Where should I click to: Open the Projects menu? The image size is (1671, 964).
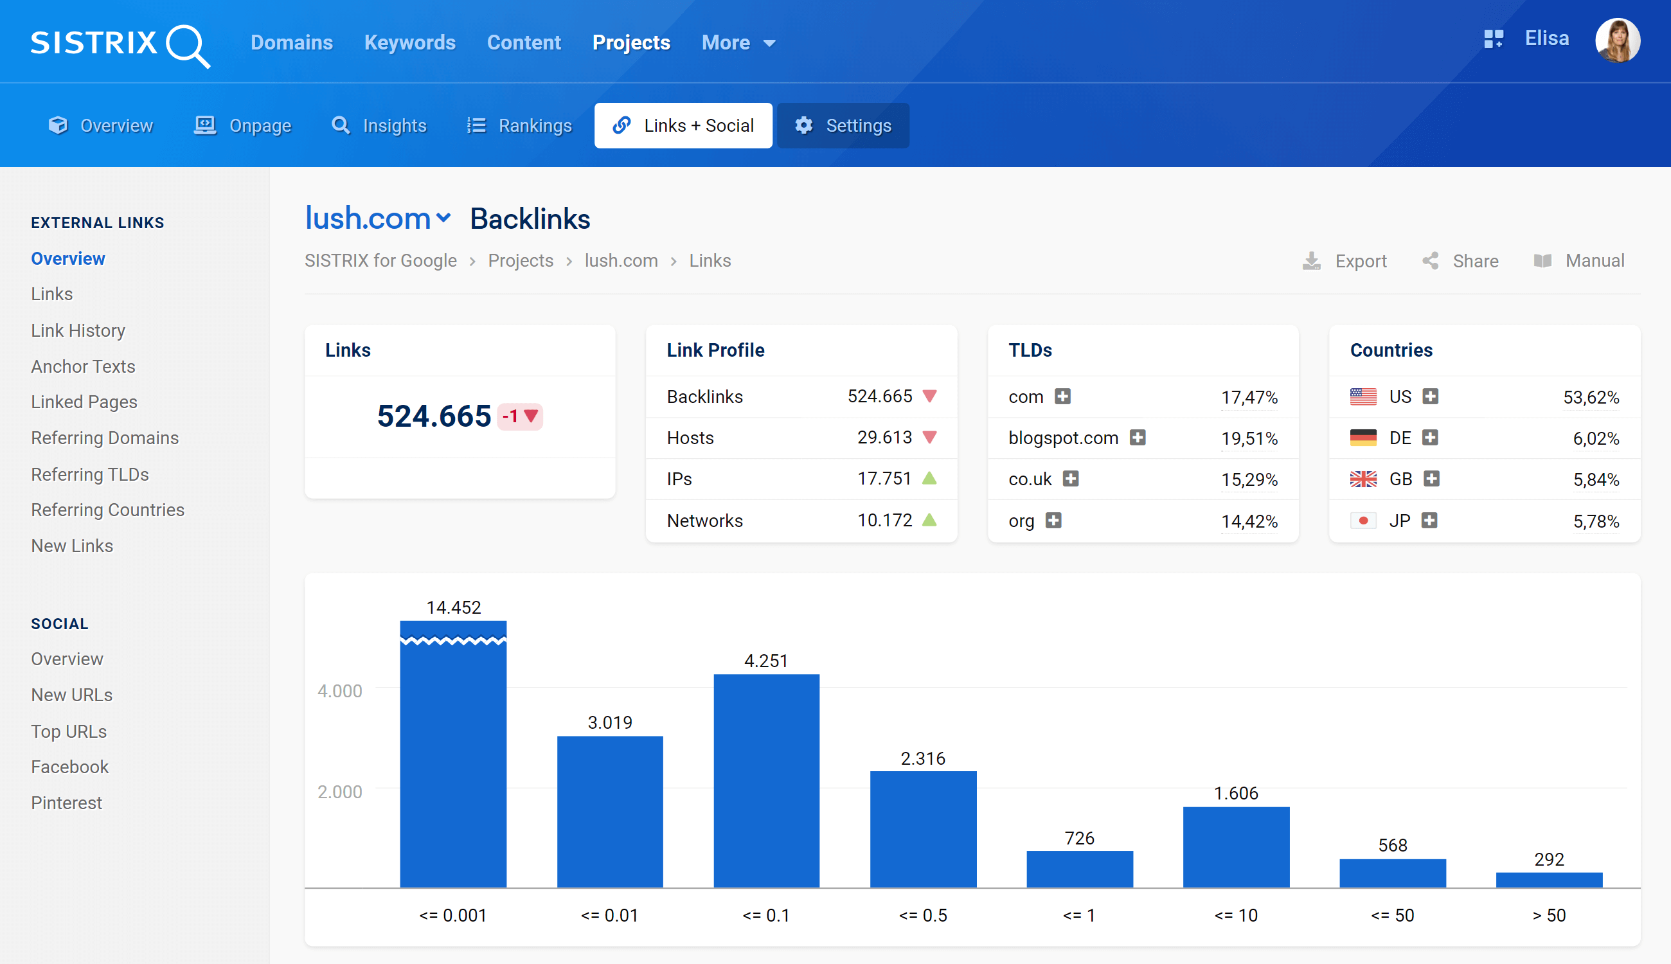tap(631, 43)
